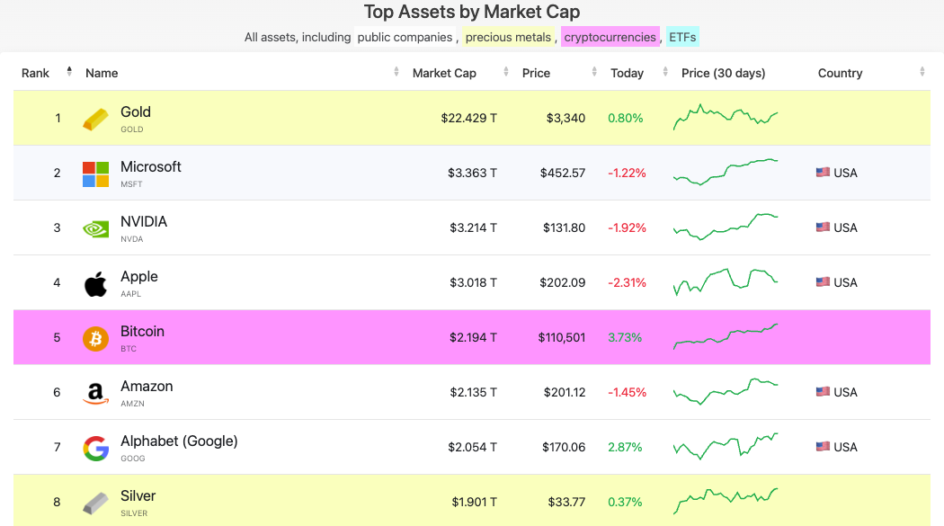Click Bitcoin's 30-day price chart
The image size is (944, 526).
tap(726, 336)
